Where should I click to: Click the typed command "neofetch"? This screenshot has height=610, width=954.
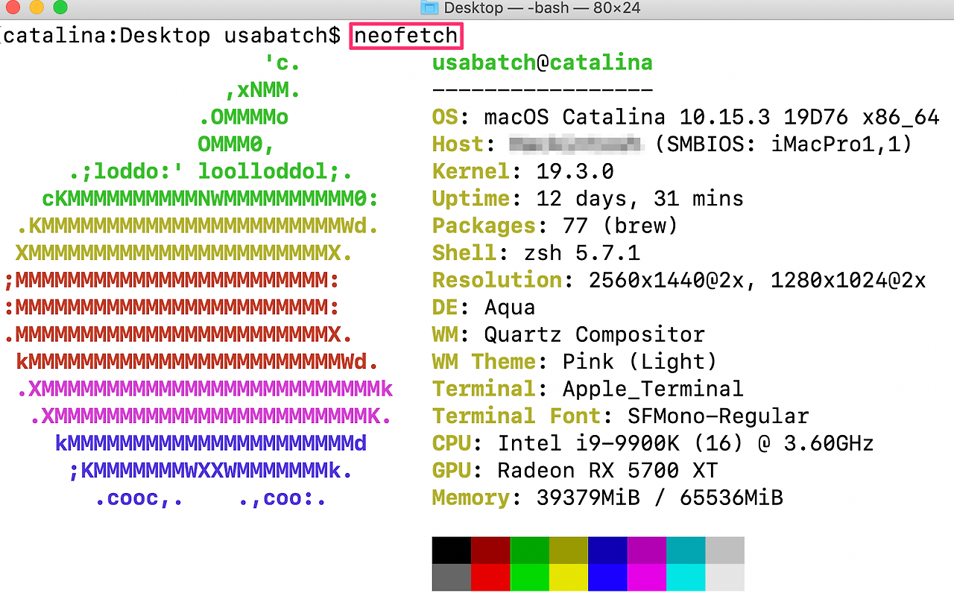[x=406, y=35]
